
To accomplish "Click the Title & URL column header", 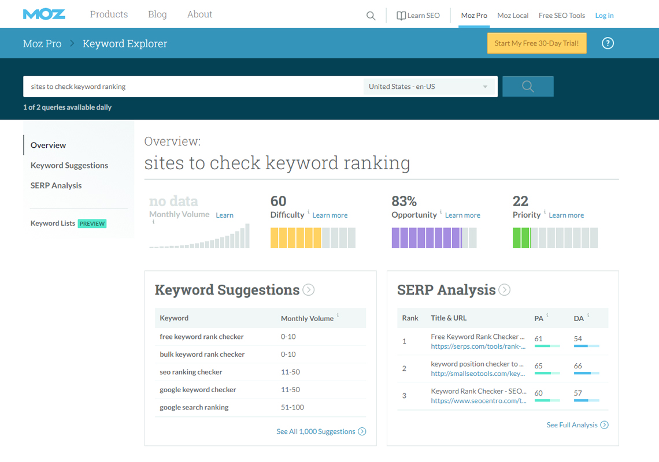I will 449,318.
